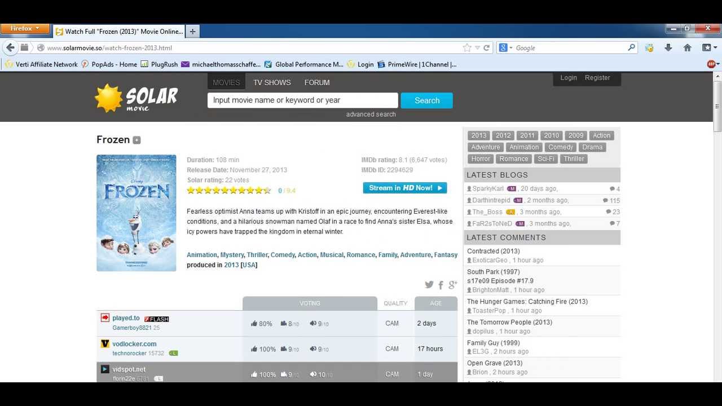Viewport: 722px width, 406px height.
Task: Click the thumbs-up 80% on played.to row
Action: tap(262, 324)
